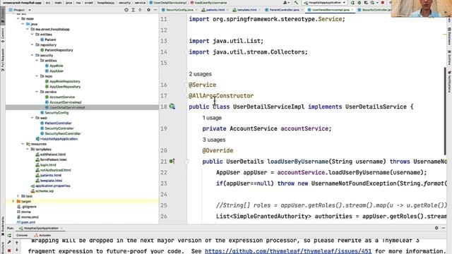Select the Actuator tab in Run panel
The image size is (452, 254).
(42, 235)
